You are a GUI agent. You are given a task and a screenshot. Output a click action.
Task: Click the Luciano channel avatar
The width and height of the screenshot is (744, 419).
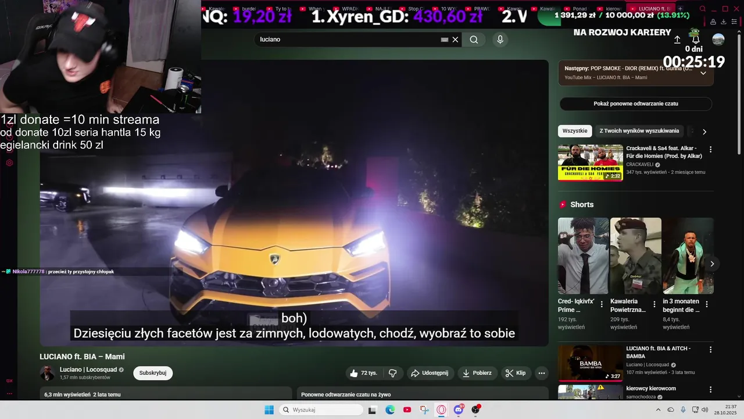pos(47,373)
